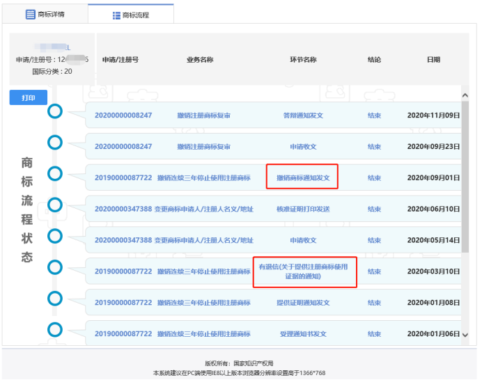The image size is (482, 380).
Task: Select the 商标流程 tab
Action: 130,14
